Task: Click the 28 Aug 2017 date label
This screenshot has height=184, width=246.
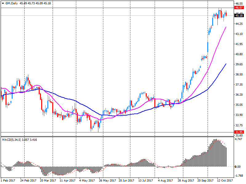Action: click(186, 181)
